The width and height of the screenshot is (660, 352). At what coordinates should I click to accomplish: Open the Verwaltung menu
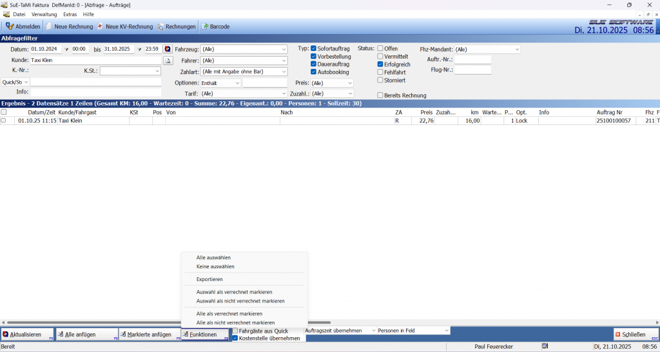44,14
